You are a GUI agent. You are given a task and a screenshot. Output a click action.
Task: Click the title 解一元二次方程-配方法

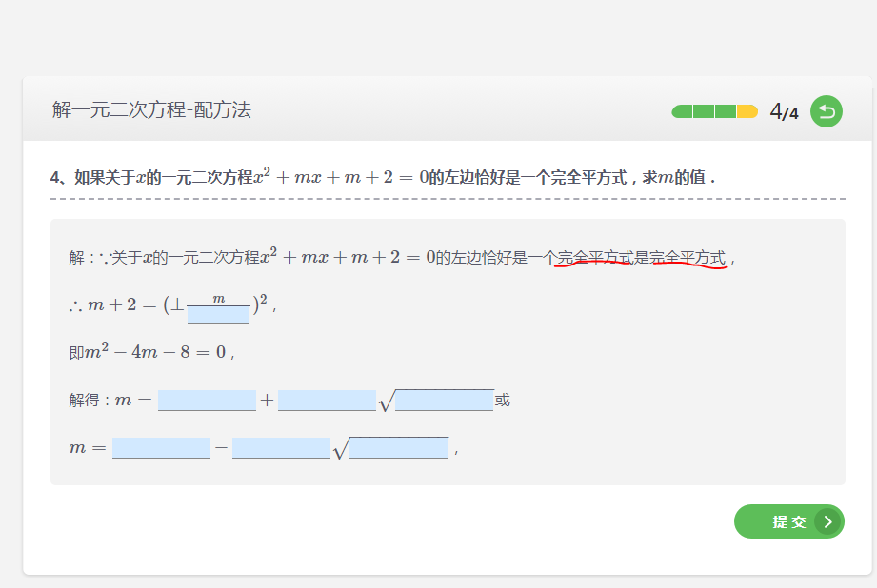point(151,110)
